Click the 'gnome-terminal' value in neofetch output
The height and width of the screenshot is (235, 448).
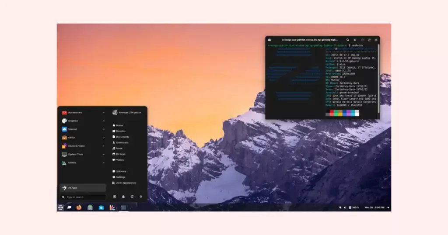pos(349,93)
